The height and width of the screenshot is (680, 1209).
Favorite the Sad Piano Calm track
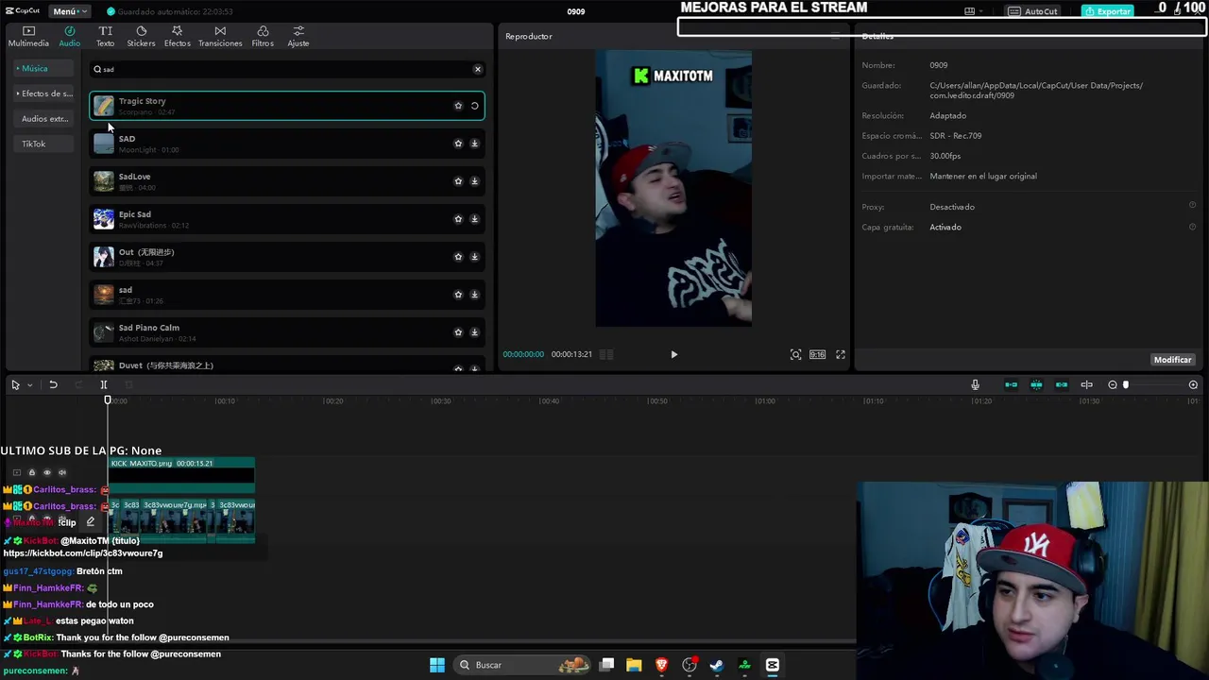coord(458,332)
